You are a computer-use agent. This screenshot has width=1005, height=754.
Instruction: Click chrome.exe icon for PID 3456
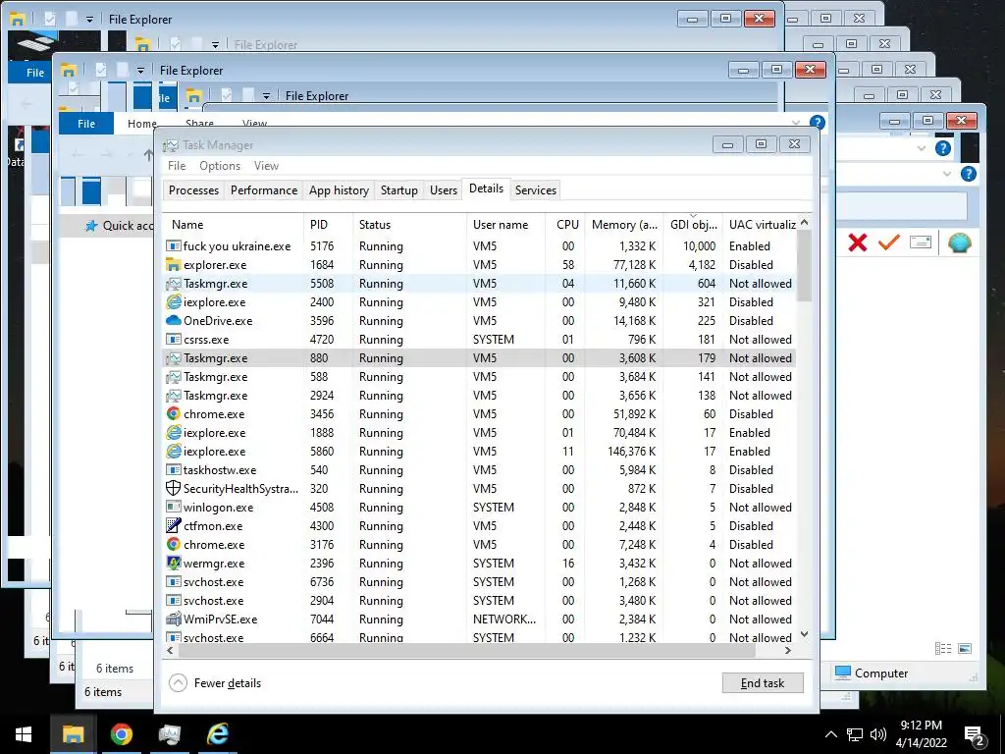(173, 413)
